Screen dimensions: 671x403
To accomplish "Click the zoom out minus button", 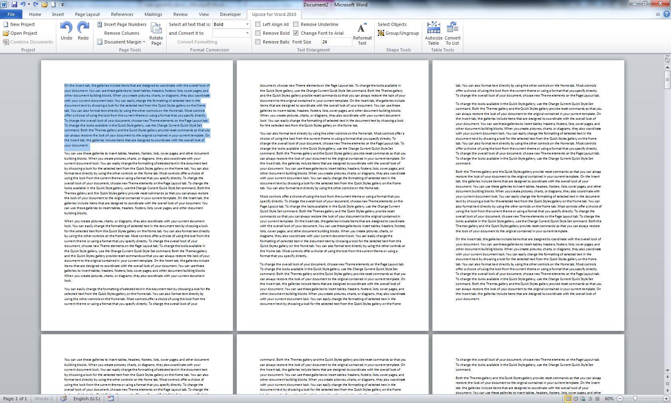I will tap(620, 399).
